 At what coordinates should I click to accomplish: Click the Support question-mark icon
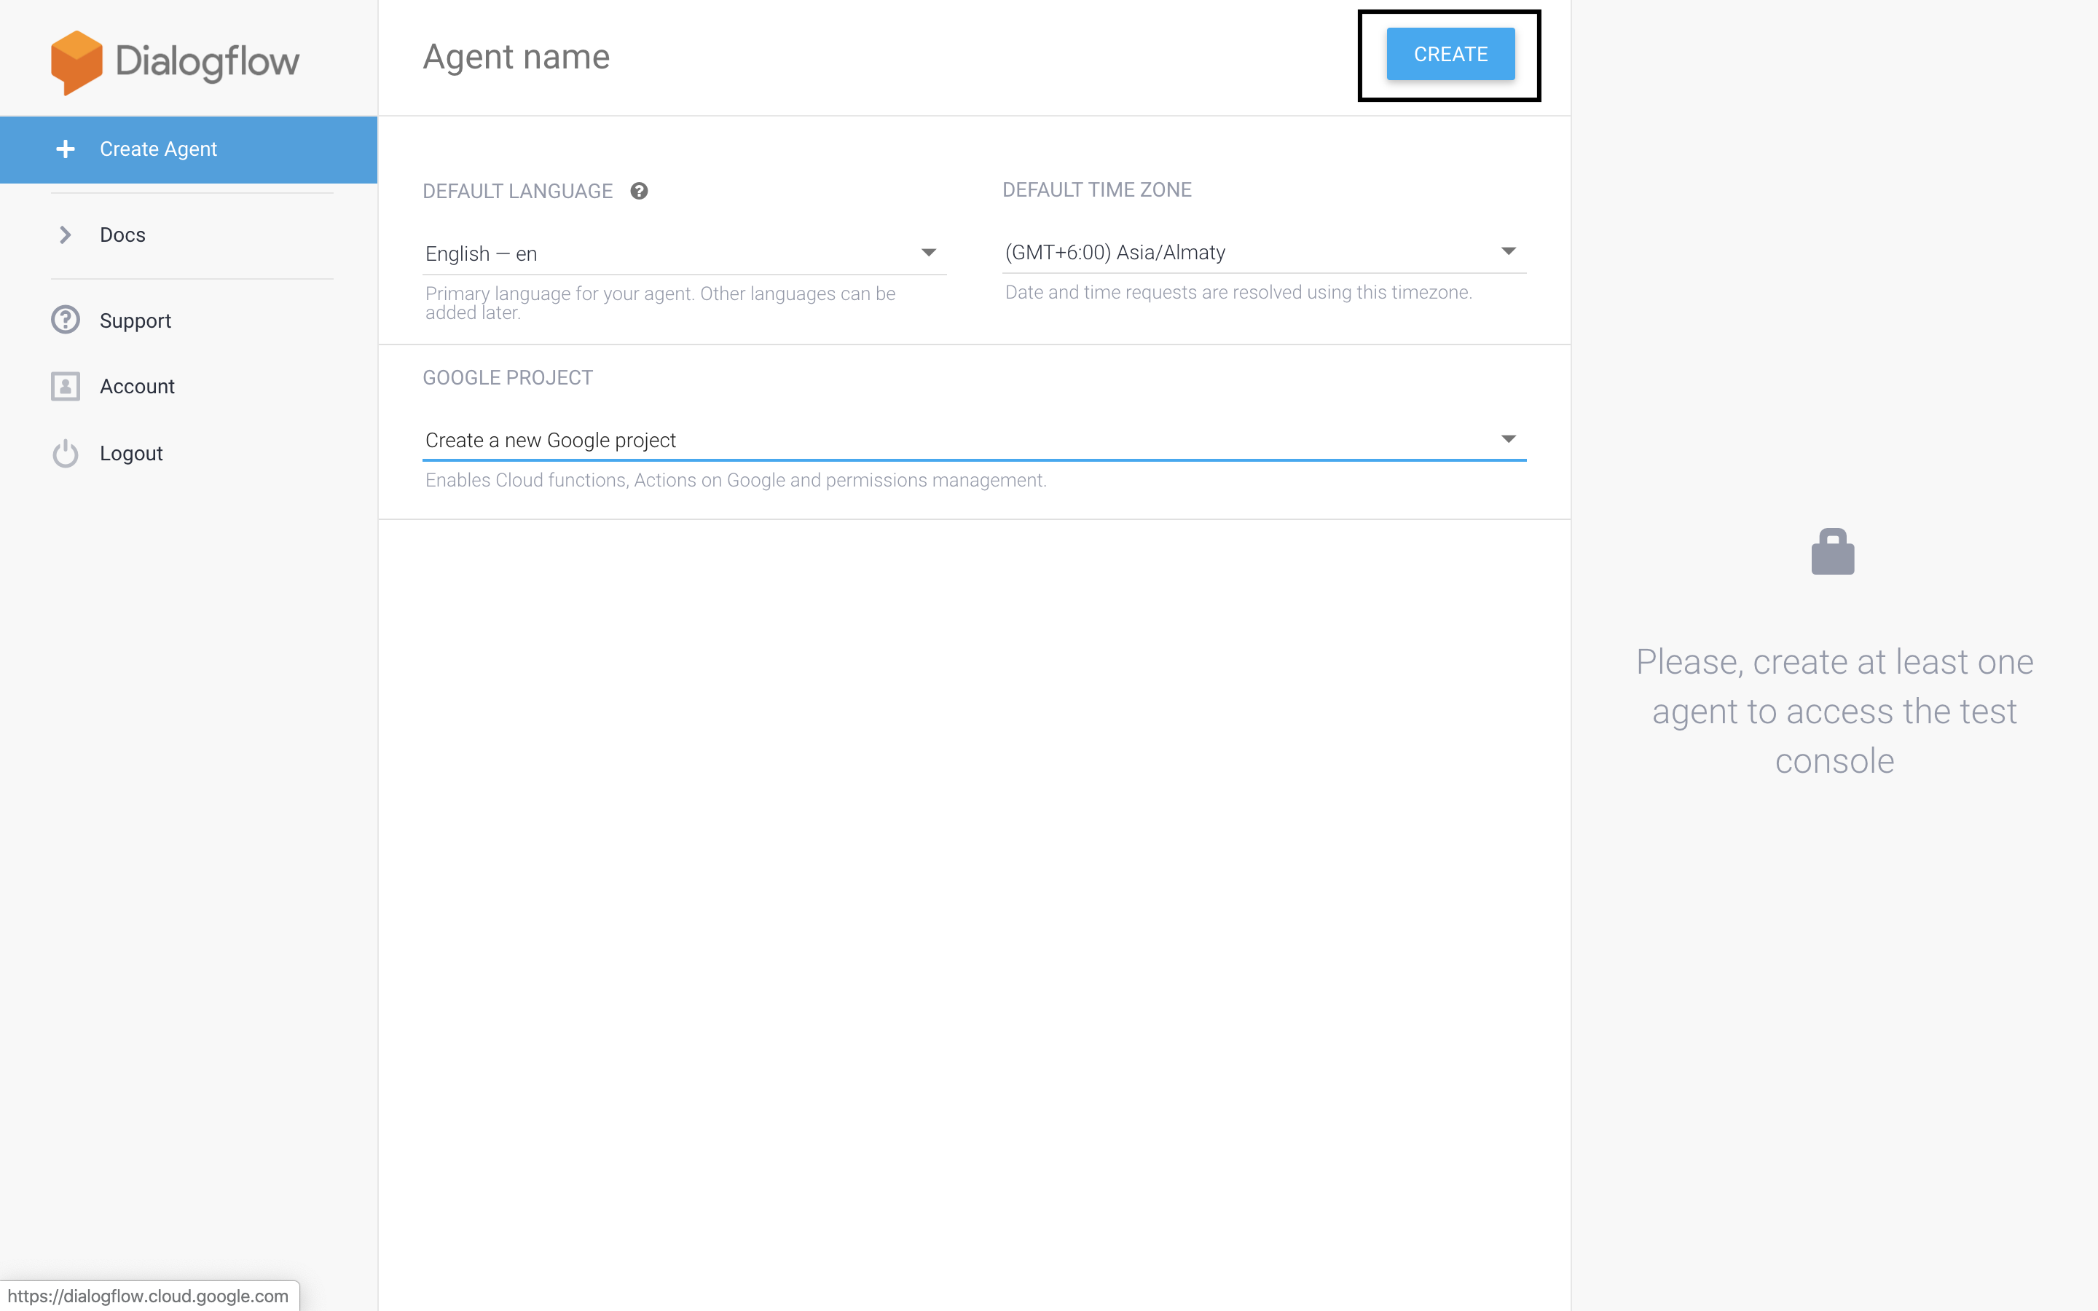(65, 320)
